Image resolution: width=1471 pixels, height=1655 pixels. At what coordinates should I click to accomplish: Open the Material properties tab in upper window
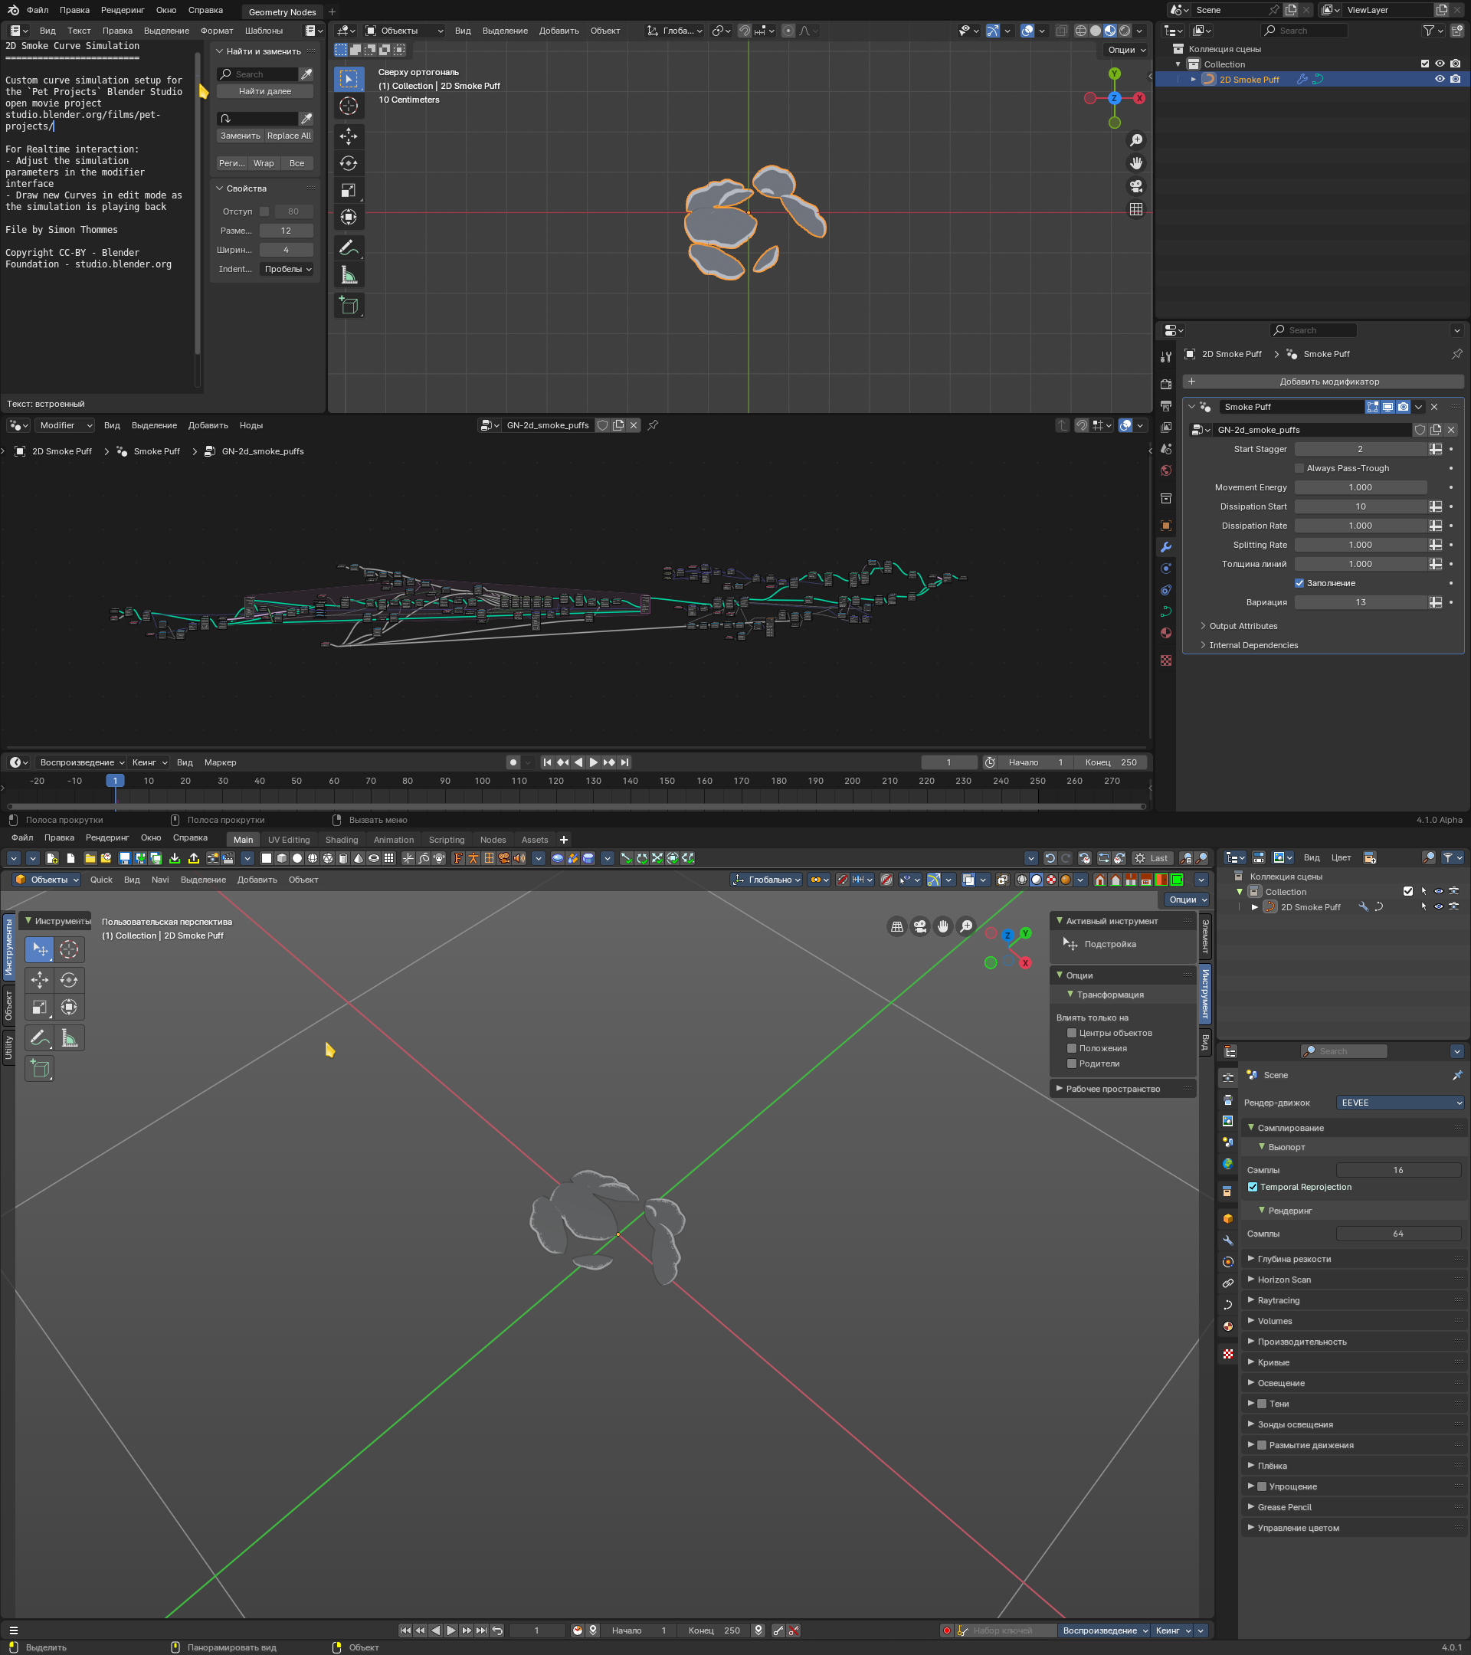(1166, 633)
